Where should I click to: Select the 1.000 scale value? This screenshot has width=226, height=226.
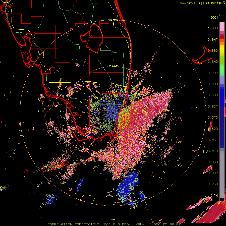click(213, 28)
